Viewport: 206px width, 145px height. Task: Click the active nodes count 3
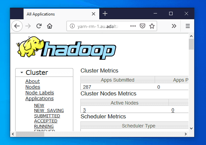click(84, 110)
